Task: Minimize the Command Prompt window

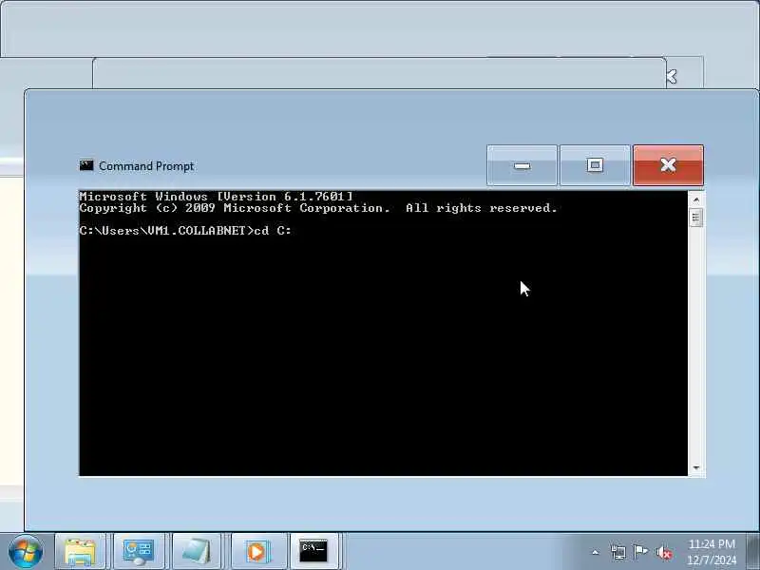Action: point(522,165)
